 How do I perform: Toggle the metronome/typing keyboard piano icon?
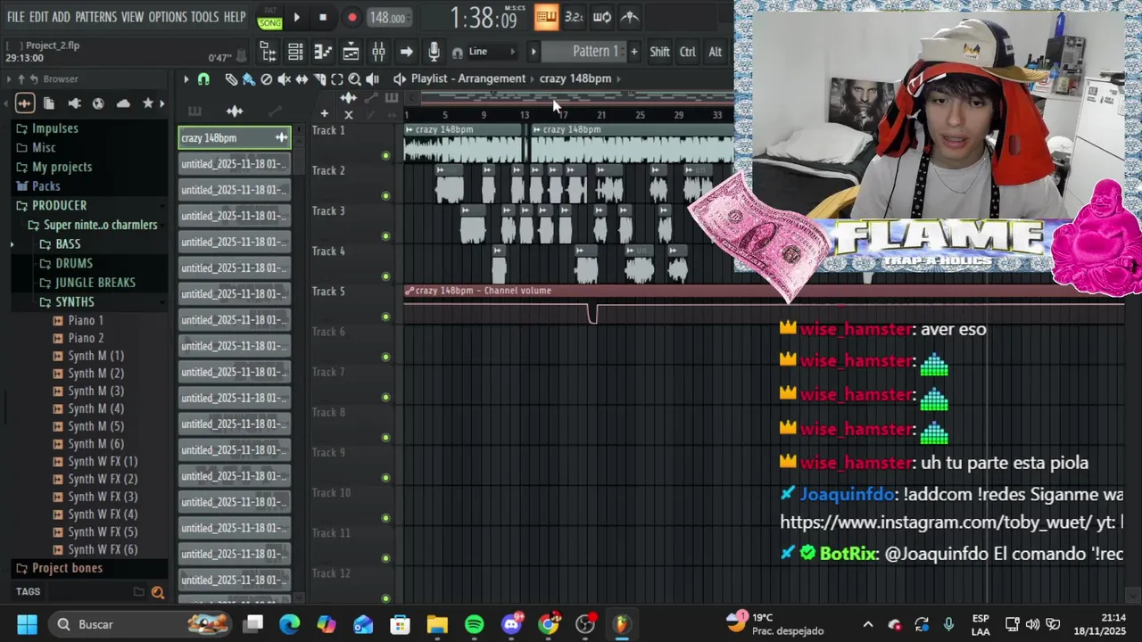coord(546,16)
